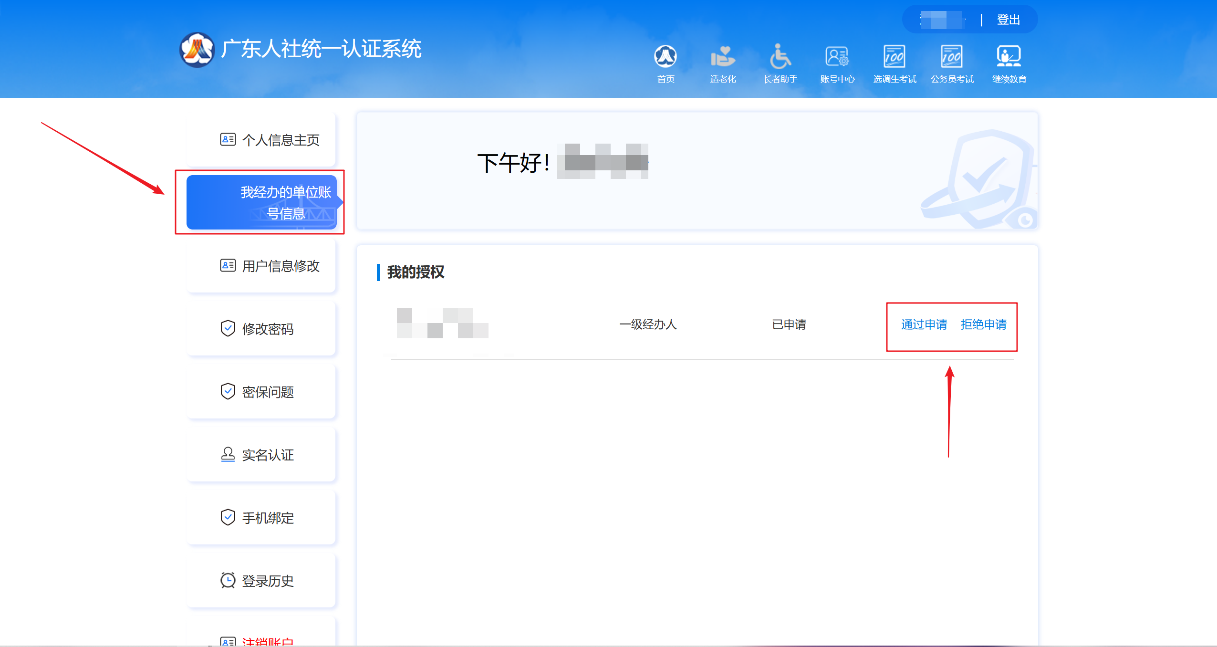Screen dimensions: 1217x647
Task: Select 我经办的单位账号信息 sidebar item
Action: 261,202
